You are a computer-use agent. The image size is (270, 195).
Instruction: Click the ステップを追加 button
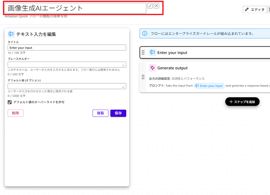242,102
